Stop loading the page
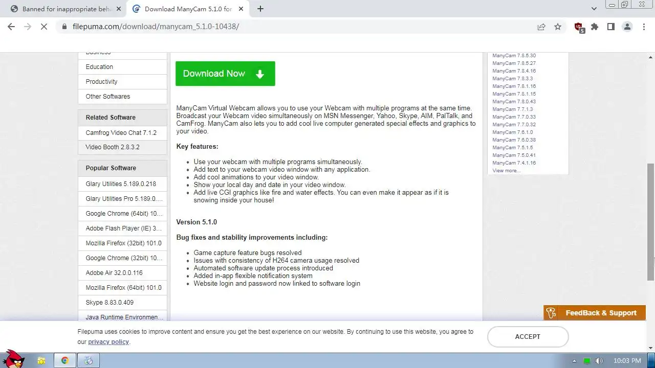Image resolution: width=655 pixels, height=368 pixels. [x=44, y=27]
